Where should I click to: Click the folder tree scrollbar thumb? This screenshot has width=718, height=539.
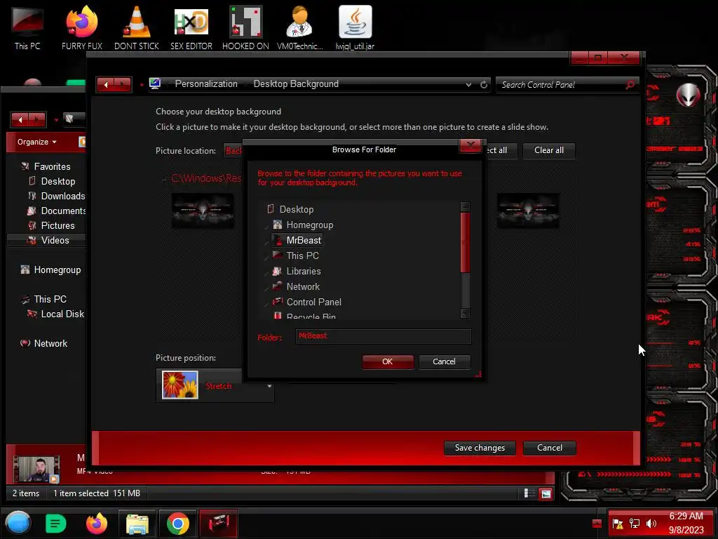pyautogui.click(x=465, y=242)
